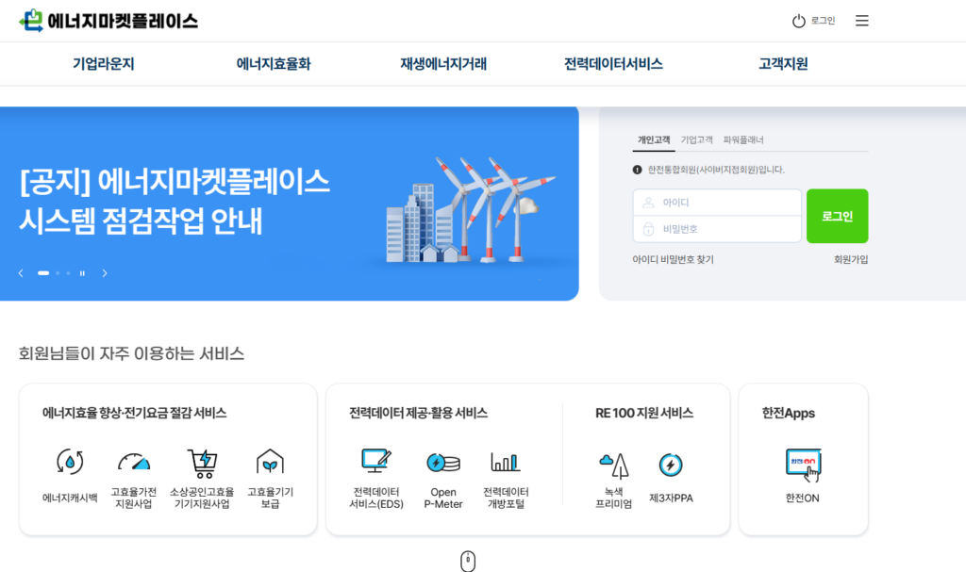966x572 pixels.
Task: Select the second banner slide dot
Action: tap(58, 272)
